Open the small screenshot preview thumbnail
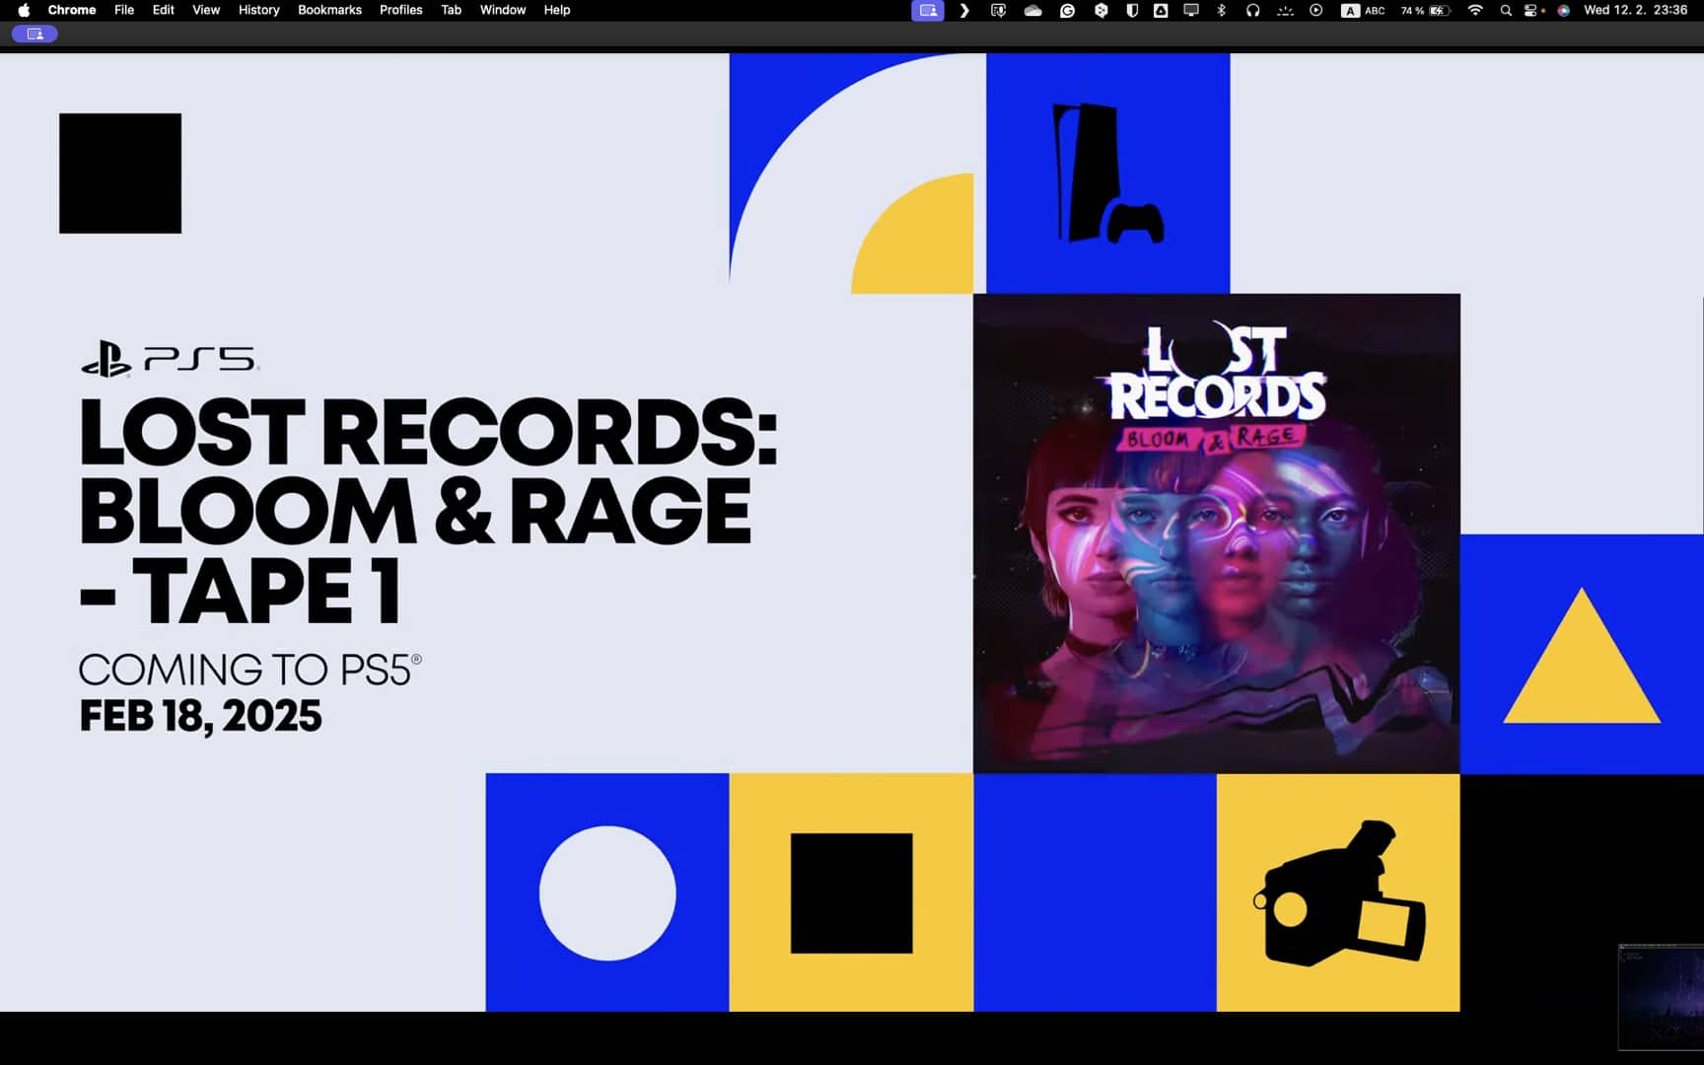Viewport: 1704px width, 1065px height. pos(1661,997)
